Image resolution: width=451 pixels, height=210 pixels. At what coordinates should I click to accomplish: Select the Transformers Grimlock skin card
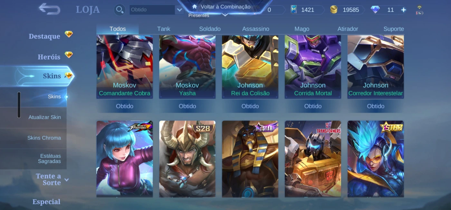click(x=313, y=159)
